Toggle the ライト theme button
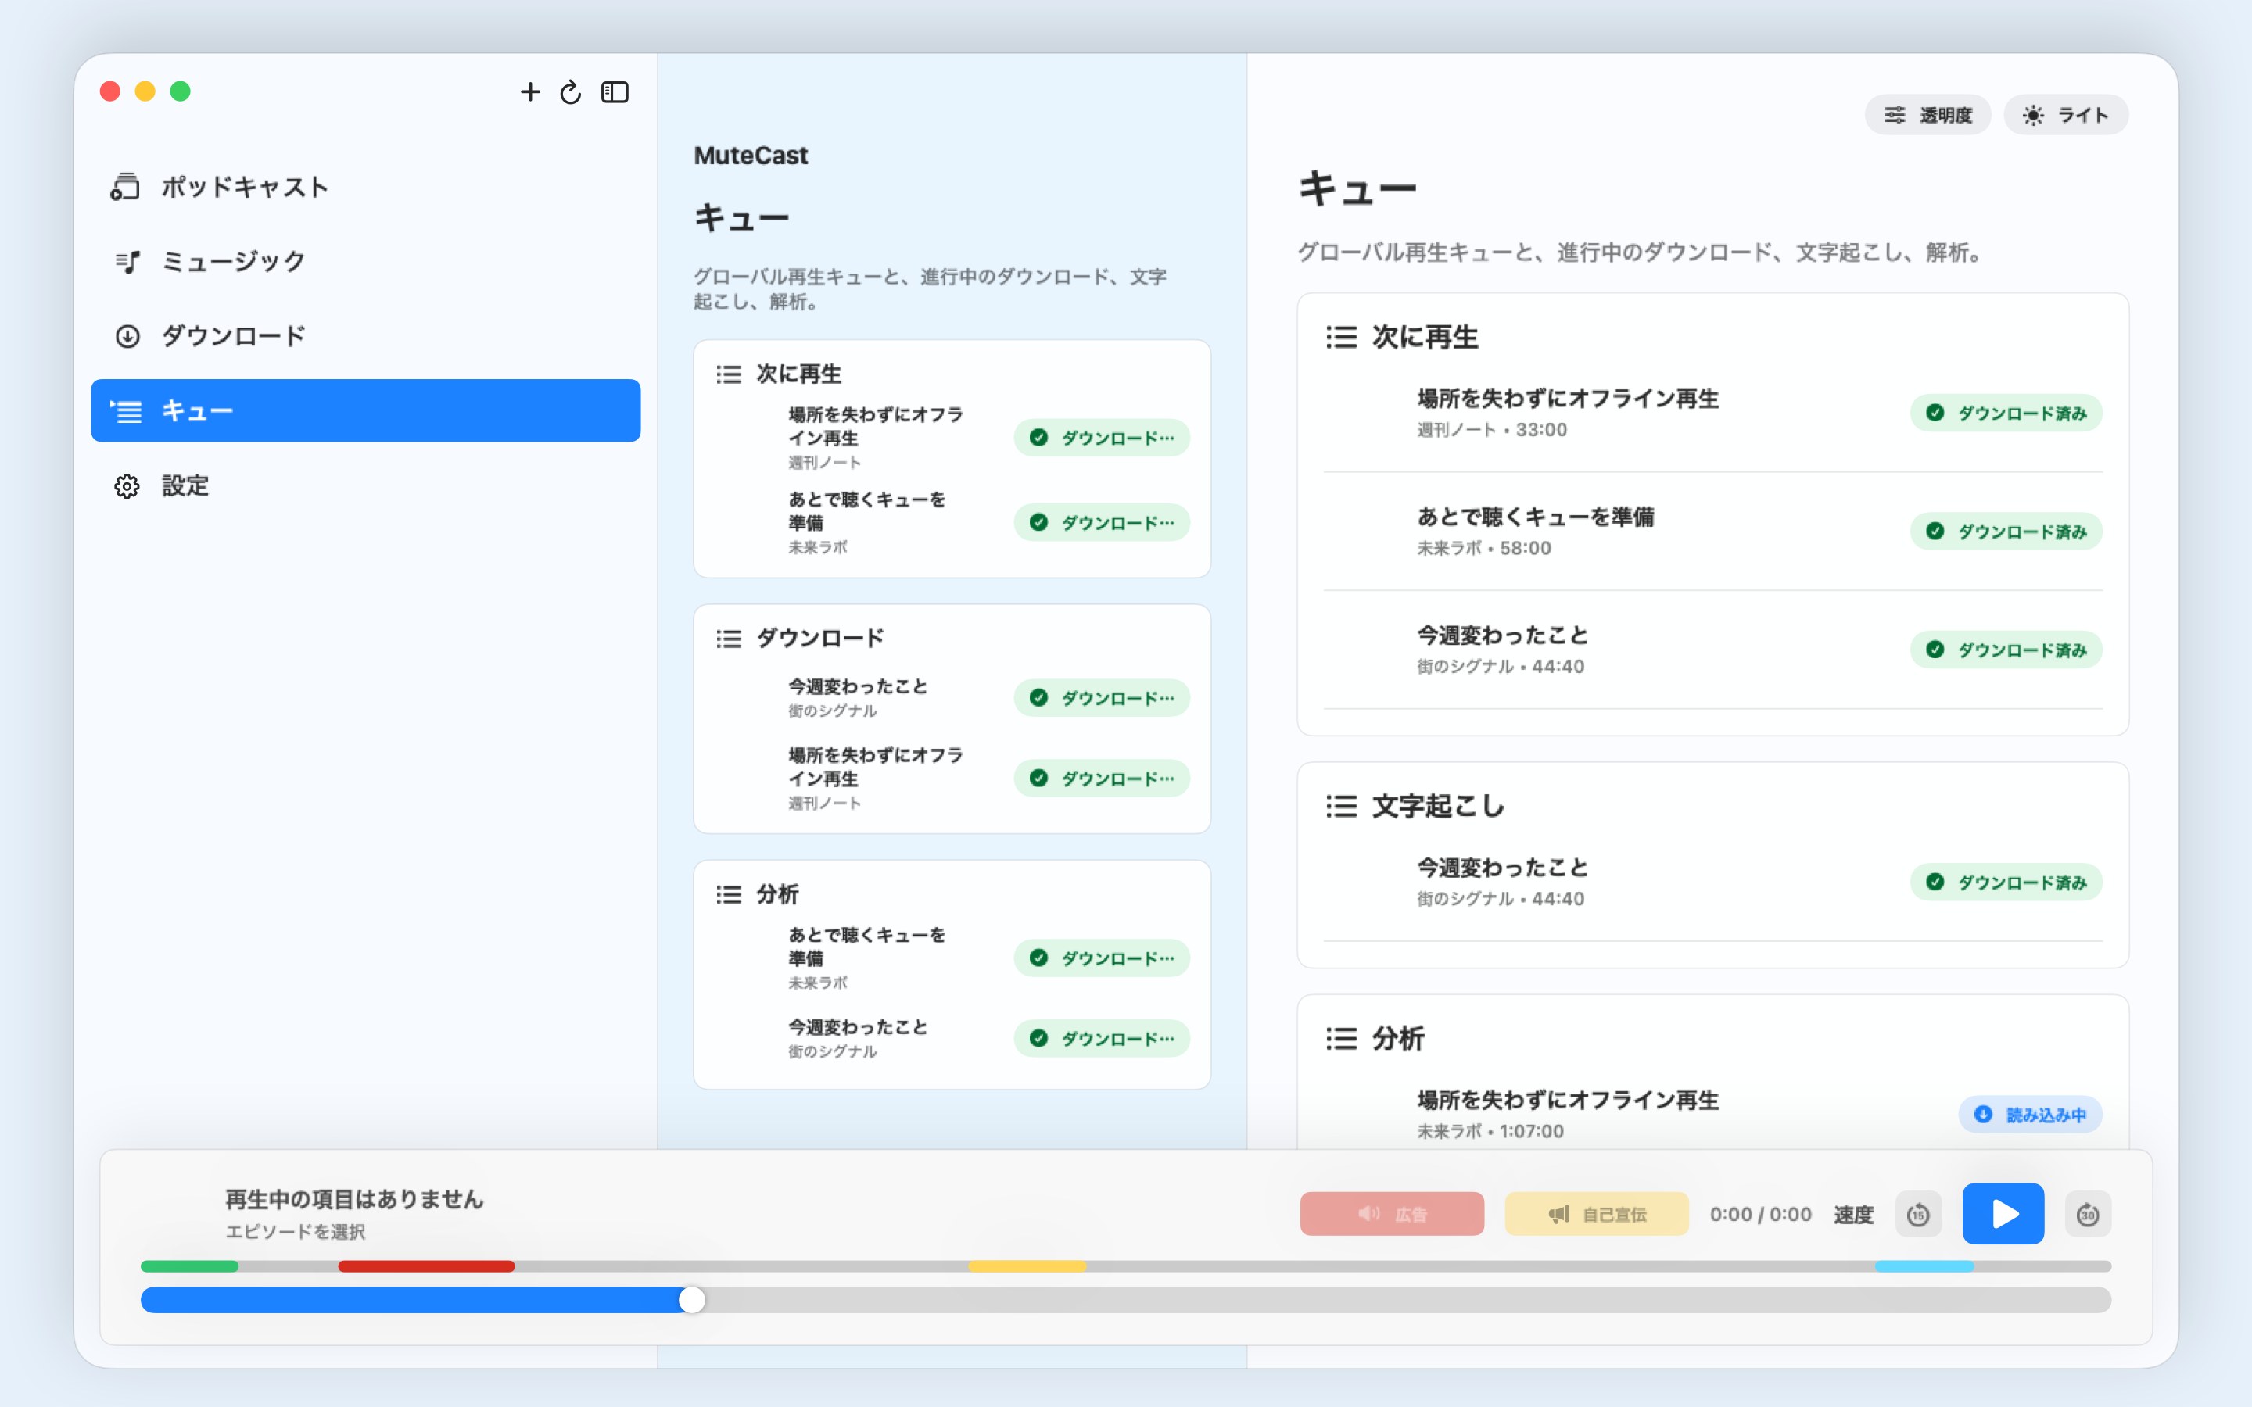This screenshot has width=2252, height=1407. click(x=2065, y=114)
